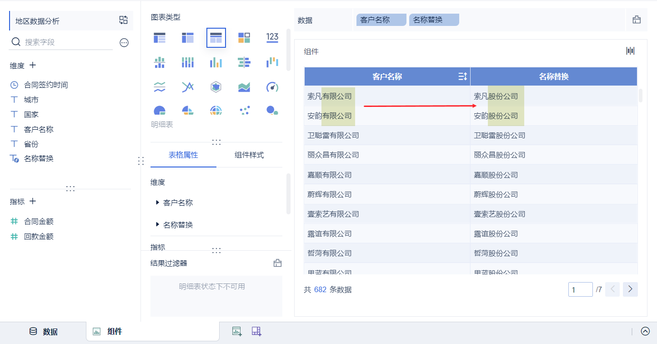Click the 露谊股份公司 cell
Screen dimensions: 657x344
(x=554, y=233)
